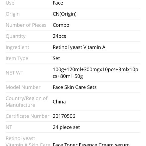This screenshot has width=146, height=146.
Task: Click the Set item type value
Action: click(56, 58)
